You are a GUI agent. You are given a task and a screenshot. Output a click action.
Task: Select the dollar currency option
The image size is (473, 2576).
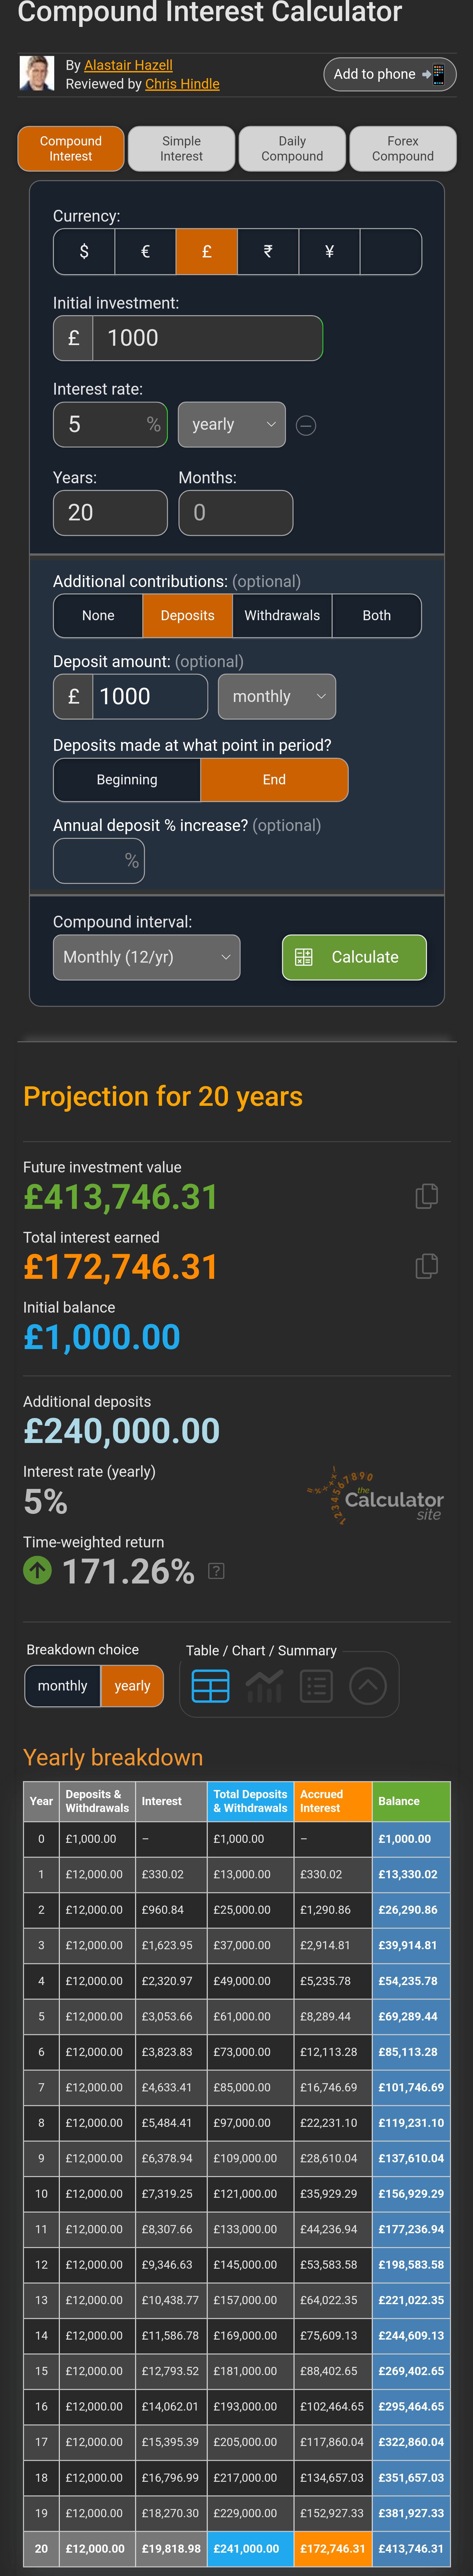[x=84, y=251]
